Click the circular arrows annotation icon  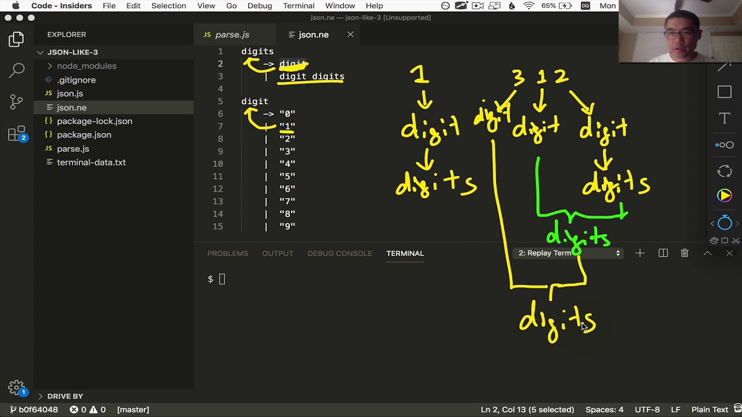point(725,171)
